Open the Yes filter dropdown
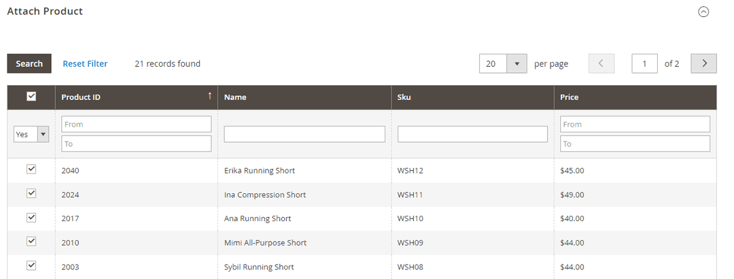 click(31, 134)
